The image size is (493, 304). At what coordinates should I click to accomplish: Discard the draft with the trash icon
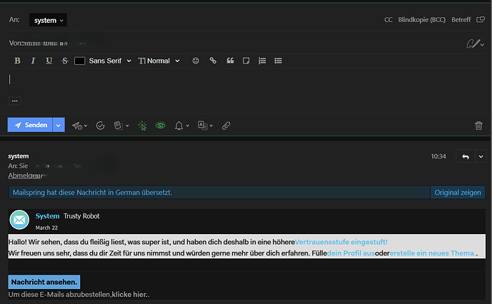[x=479, y=126]
